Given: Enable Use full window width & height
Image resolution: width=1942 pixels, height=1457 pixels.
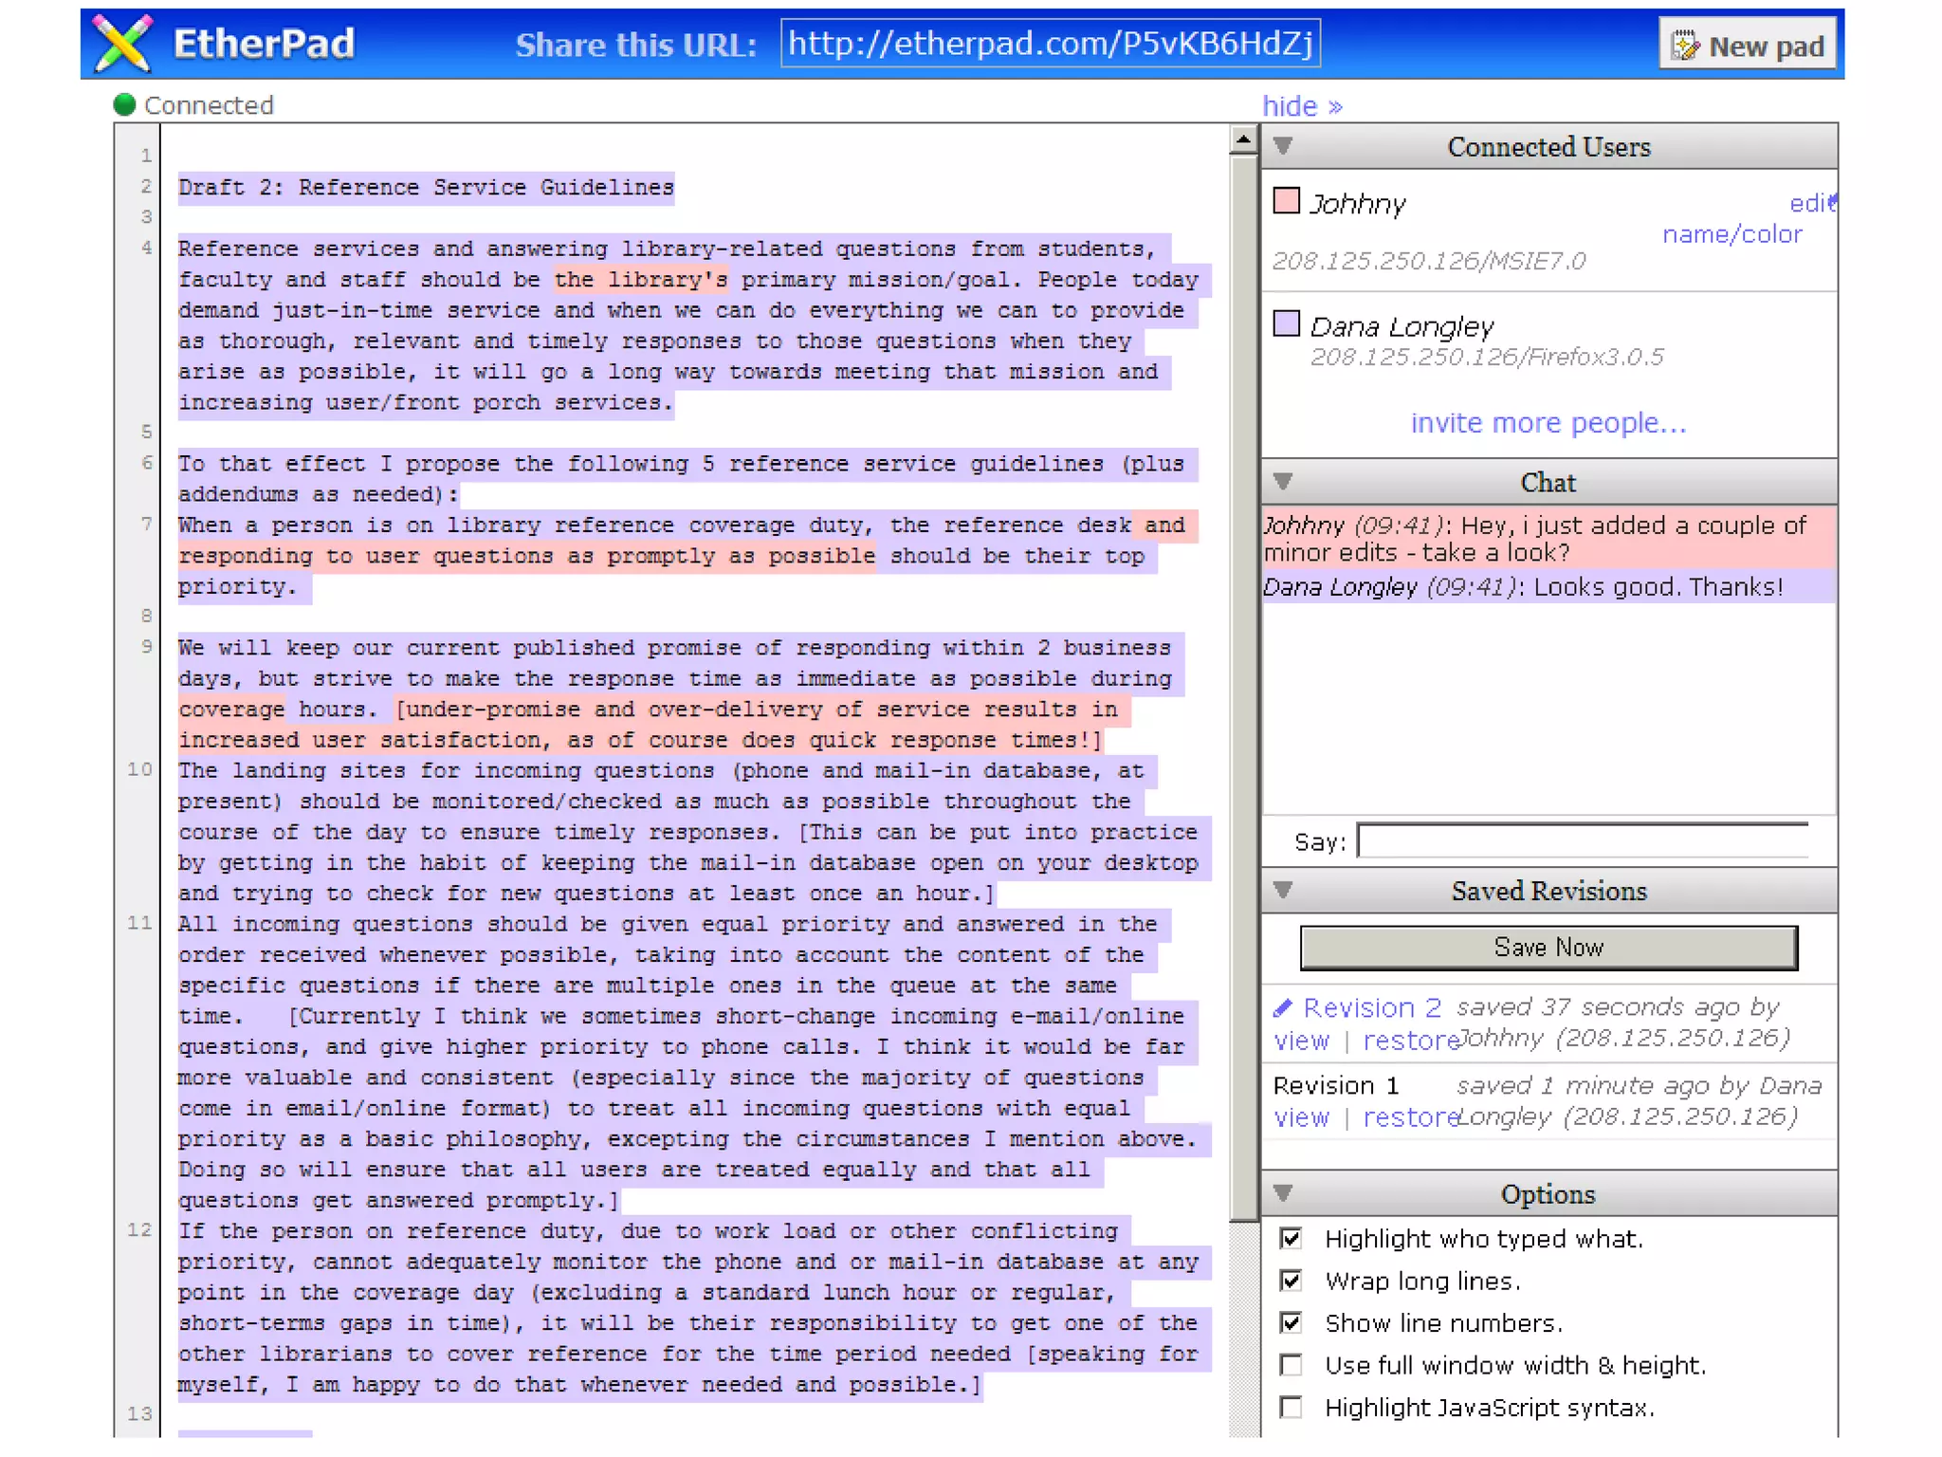Looking at the screenshot, I should [x=1291, y=1364].
